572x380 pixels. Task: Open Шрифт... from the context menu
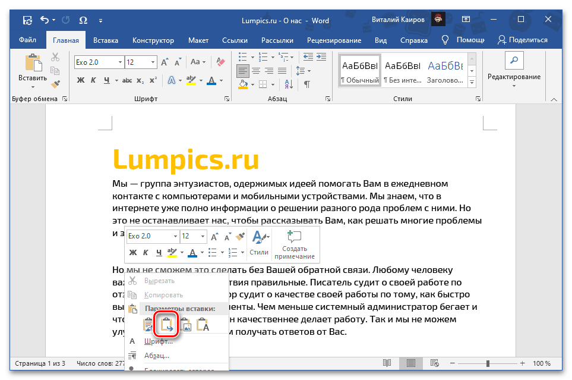click(158, 341)
